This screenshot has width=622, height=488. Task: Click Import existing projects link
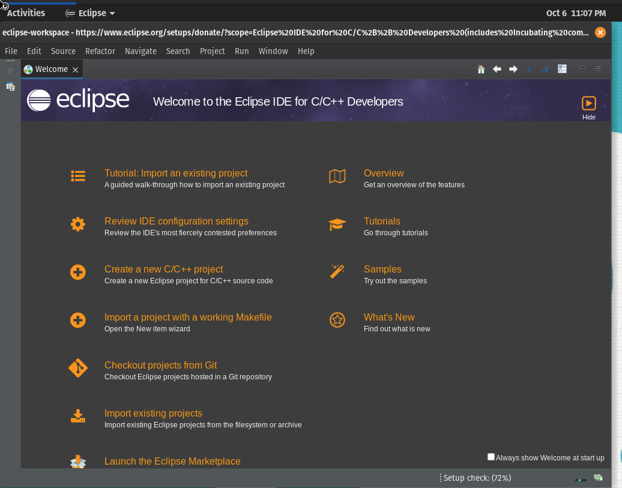tap(153, 414)
